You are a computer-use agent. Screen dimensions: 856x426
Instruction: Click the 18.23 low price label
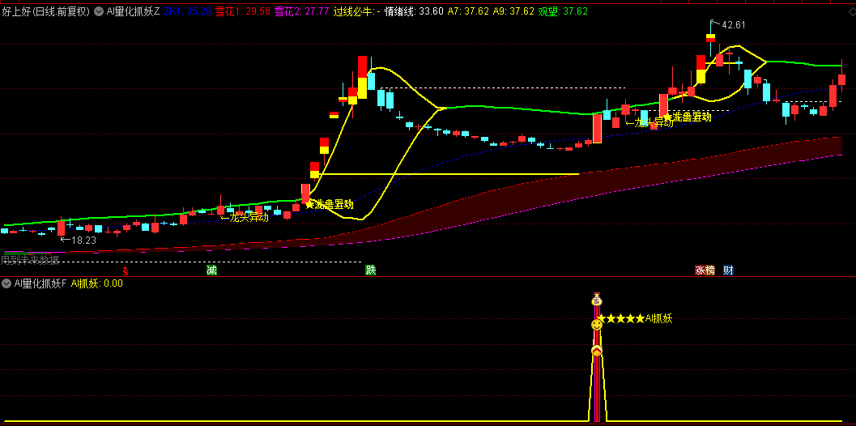click(x=83, y=240)
